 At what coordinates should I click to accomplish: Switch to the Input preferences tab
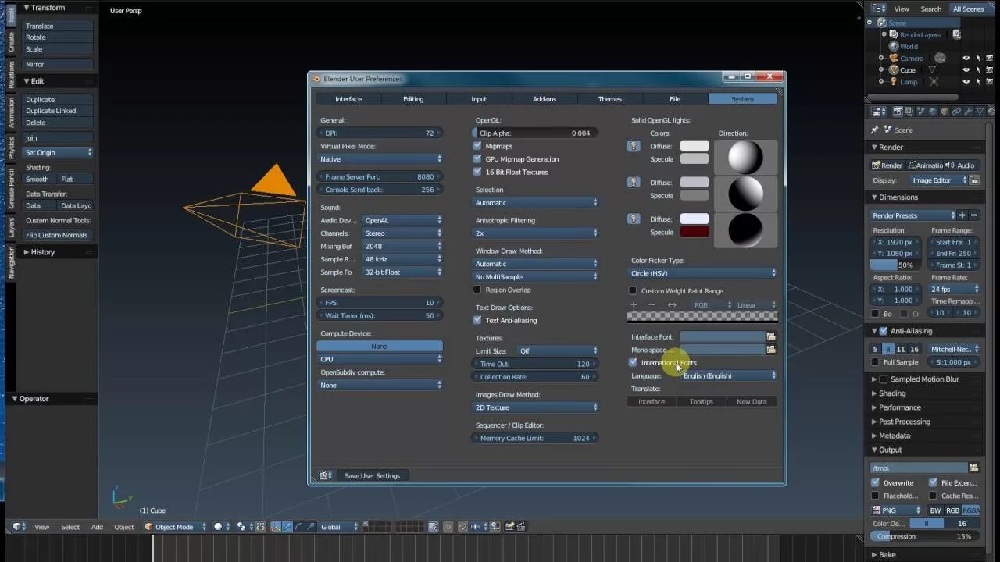coord(479,99)
